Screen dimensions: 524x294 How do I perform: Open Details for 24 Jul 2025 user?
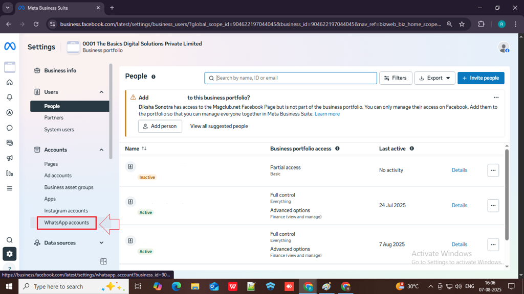click(x=460, y=206)
